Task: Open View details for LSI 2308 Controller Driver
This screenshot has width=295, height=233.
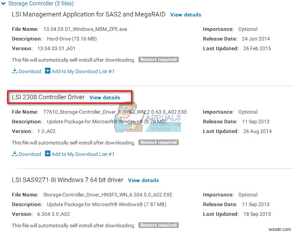Action: coord(105,98)
